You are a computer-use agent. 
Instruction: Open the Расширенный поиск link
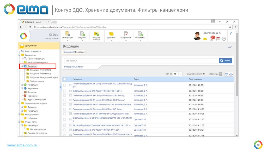(x=74, y=67)
